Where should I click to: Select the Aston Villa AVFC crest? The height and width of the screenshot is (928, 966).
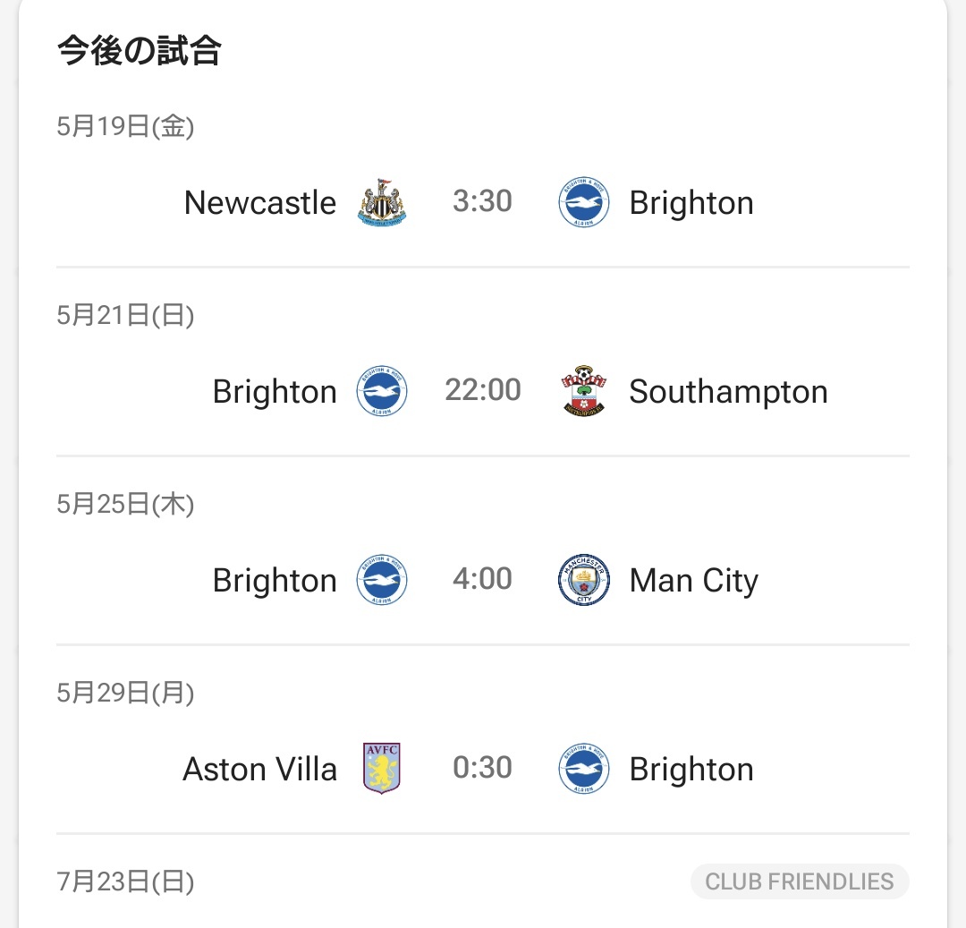pos(382,769)
